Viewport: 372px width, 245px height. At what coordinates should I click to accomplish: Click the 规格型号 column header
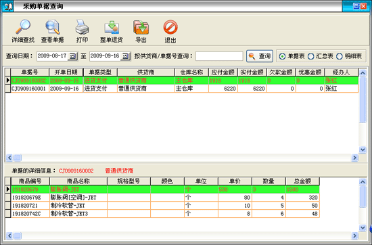tap(129, 181)
